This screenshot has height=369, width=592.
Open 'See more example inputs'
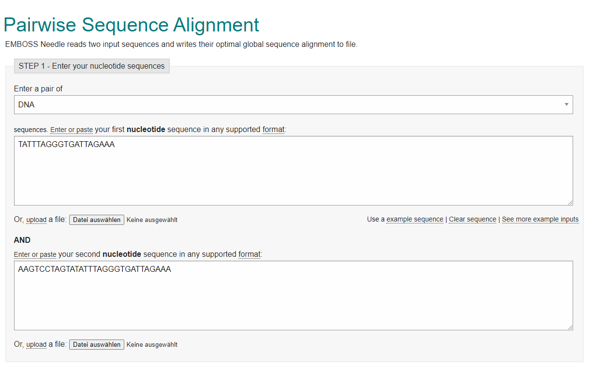pyautogui.click(x=540, y=219)
